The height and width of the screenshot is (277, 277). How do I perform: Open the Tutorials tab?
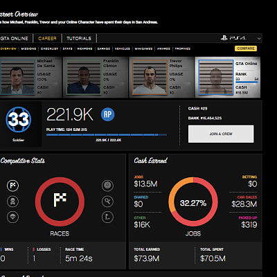point(79,38)
